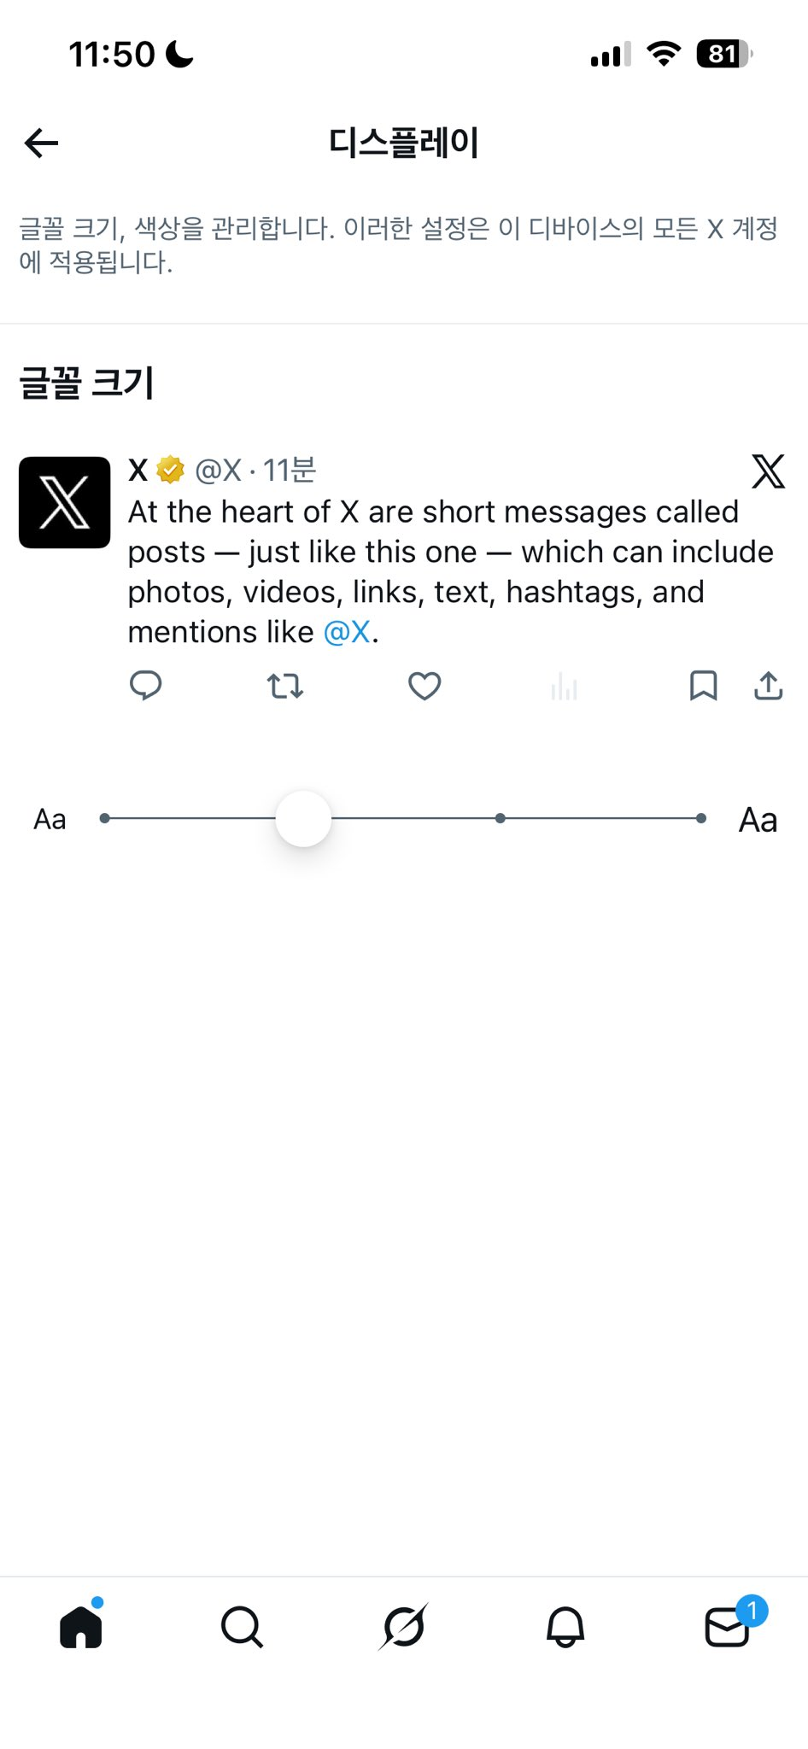Screen dimensions: 808x1749
Task: Tap the X logo on post's right
Action: (x=768, y=471)
